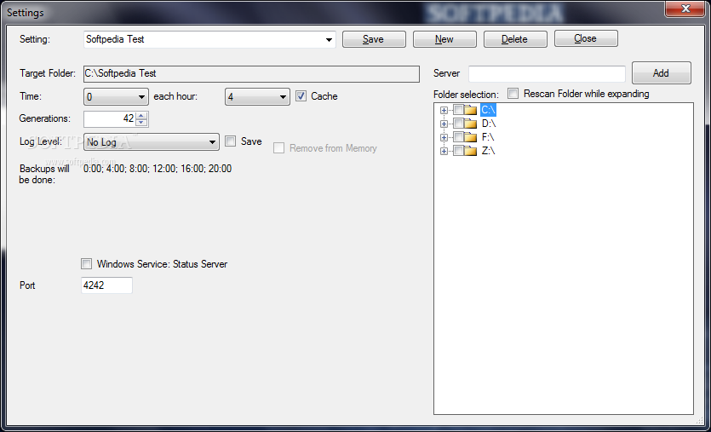The image size is (711, 432).
Task: Select the D:\ label in folder tree
Action: pyautogui.click(x=489, y=124)
